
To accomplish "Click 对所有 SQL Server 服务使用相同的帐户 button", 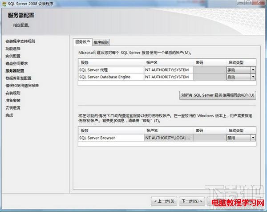I will 218,95.
